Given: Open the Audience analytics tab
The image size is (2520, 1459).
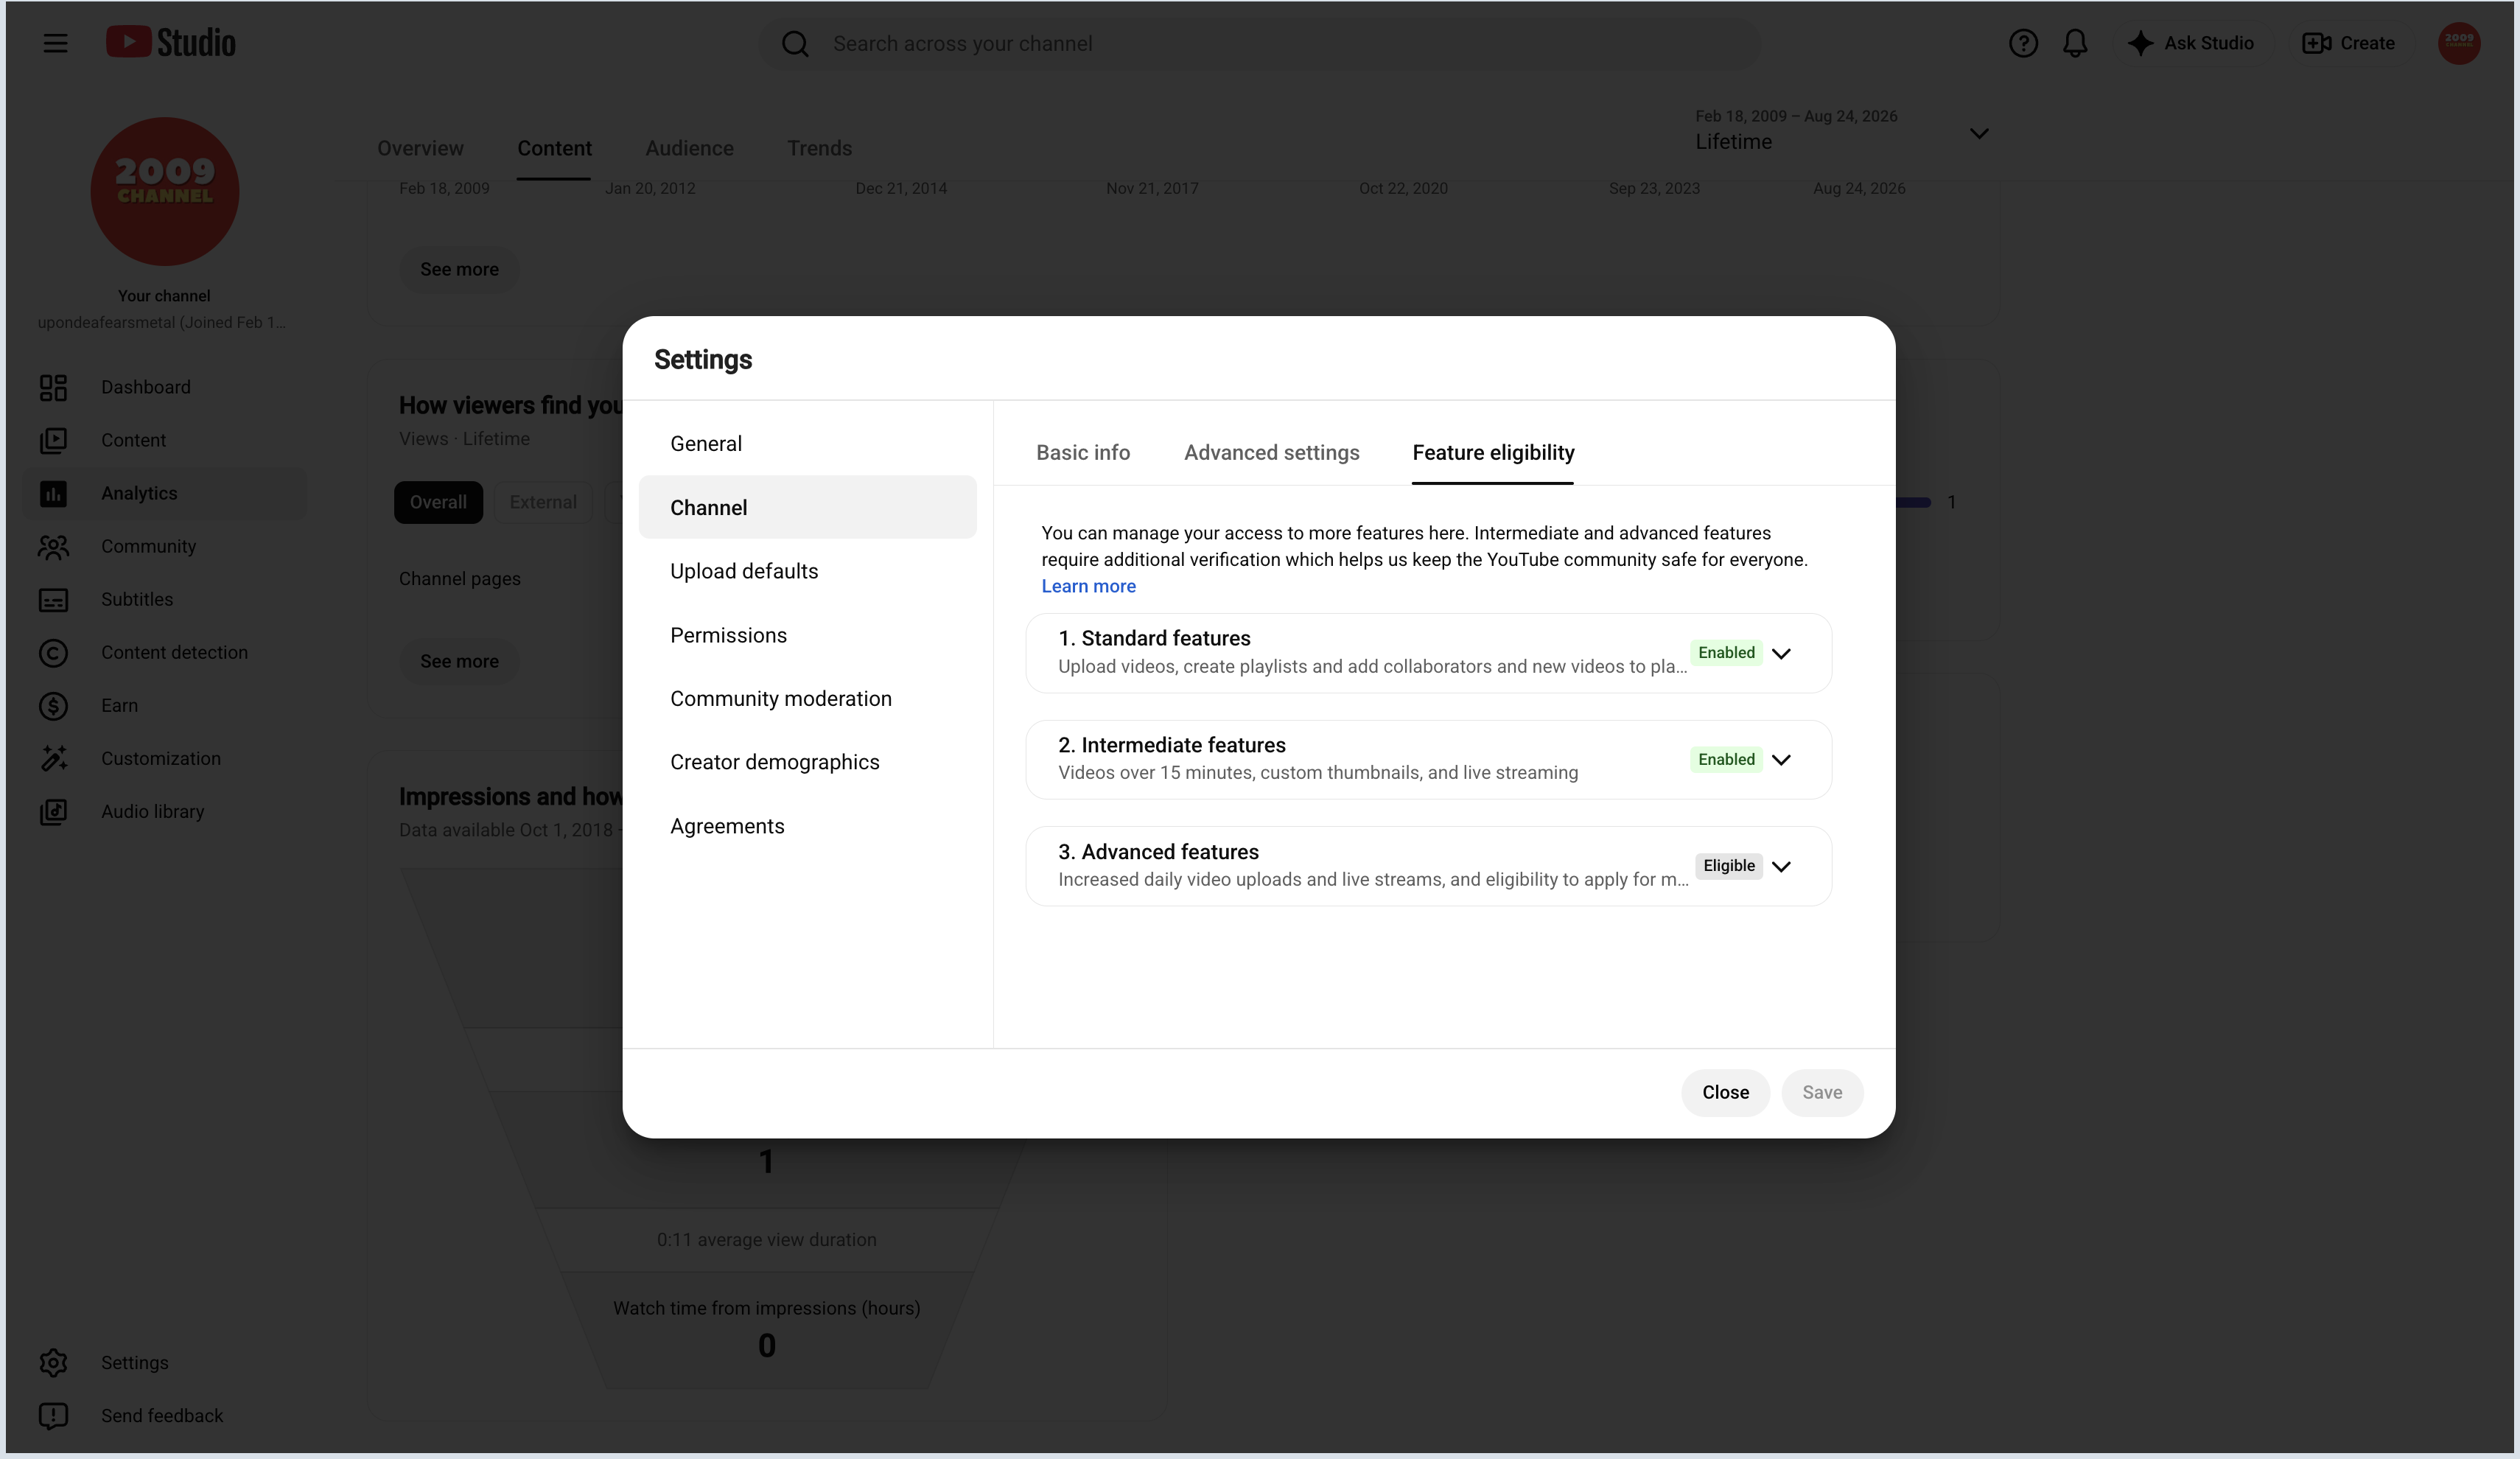Looking at the screenshot, I should click(689, 148).
